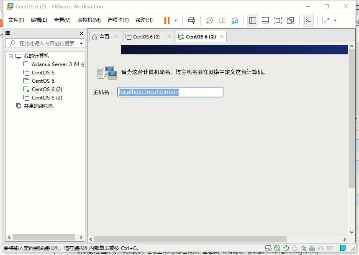Select the first CentOS 6 entry
This screenshot has width=359, height=255.
pos(43,73)
